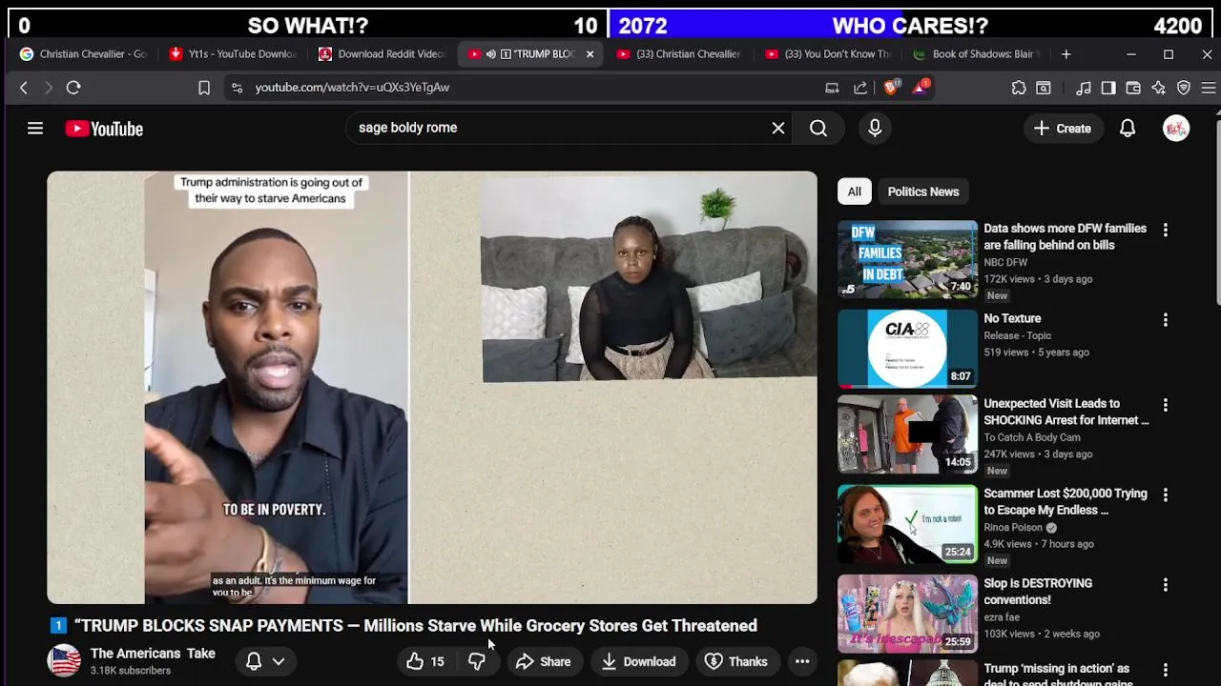The width and height of the screenshot is (1221, 686).
Task: Open options for DFW families video
Action: (x=1165, y=230)
